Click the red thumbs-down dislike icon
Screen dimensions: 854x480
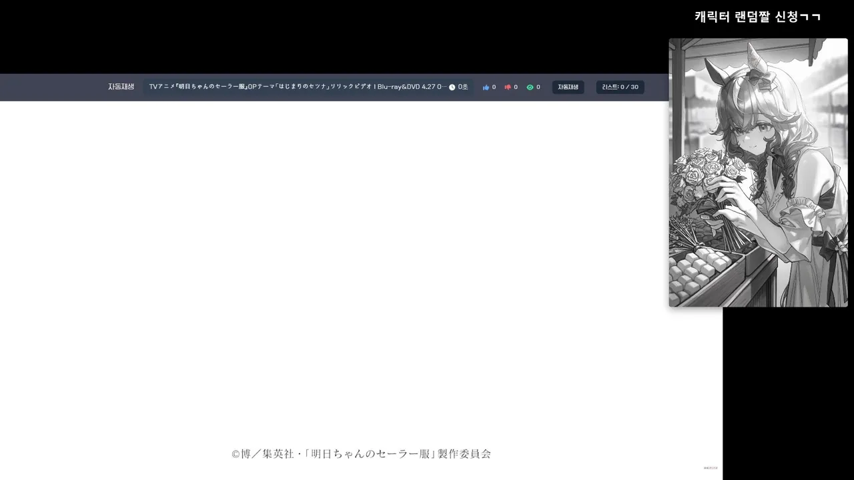click(x=508, y=87)
